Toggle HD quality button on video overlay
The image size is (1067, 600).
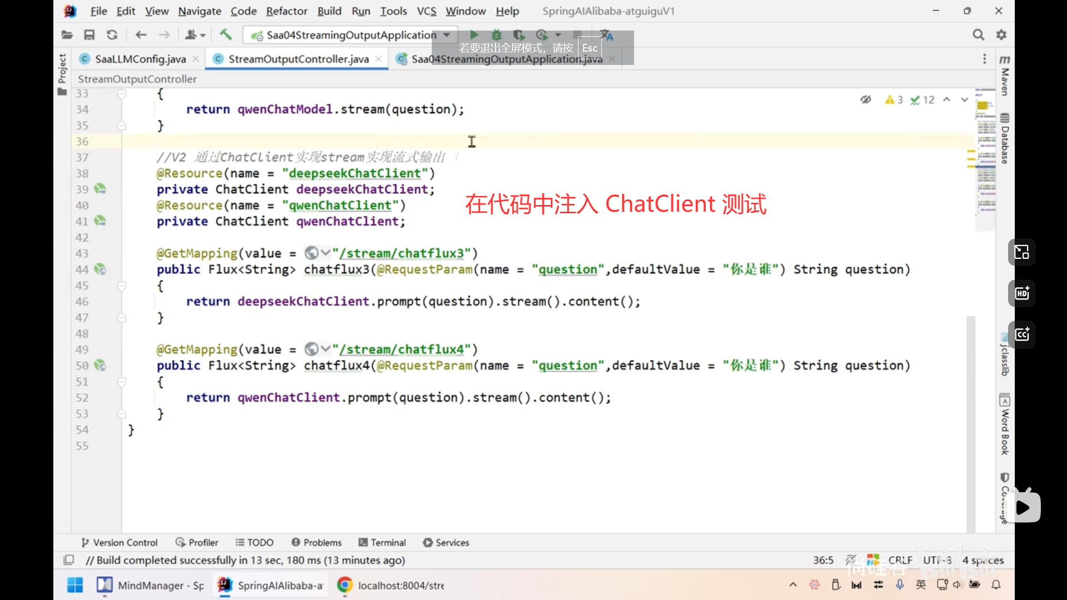pos(1022,293)
